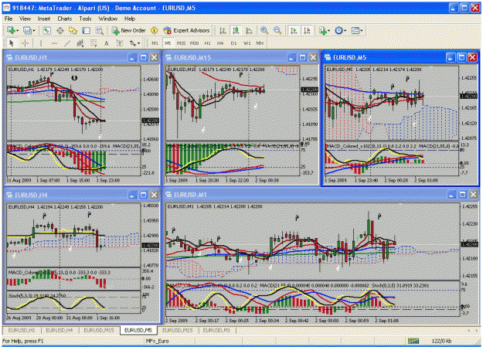Switch to the M1 timeframe button
This screenshot has height=347, width=483.
[x=155, y=43]
